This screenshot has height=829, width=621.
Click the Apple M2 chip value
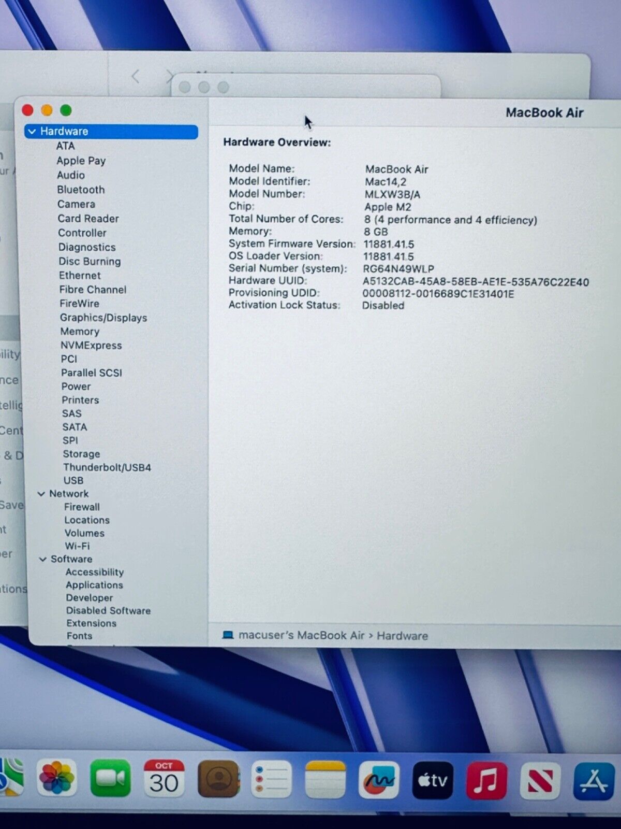coord(388,207)
